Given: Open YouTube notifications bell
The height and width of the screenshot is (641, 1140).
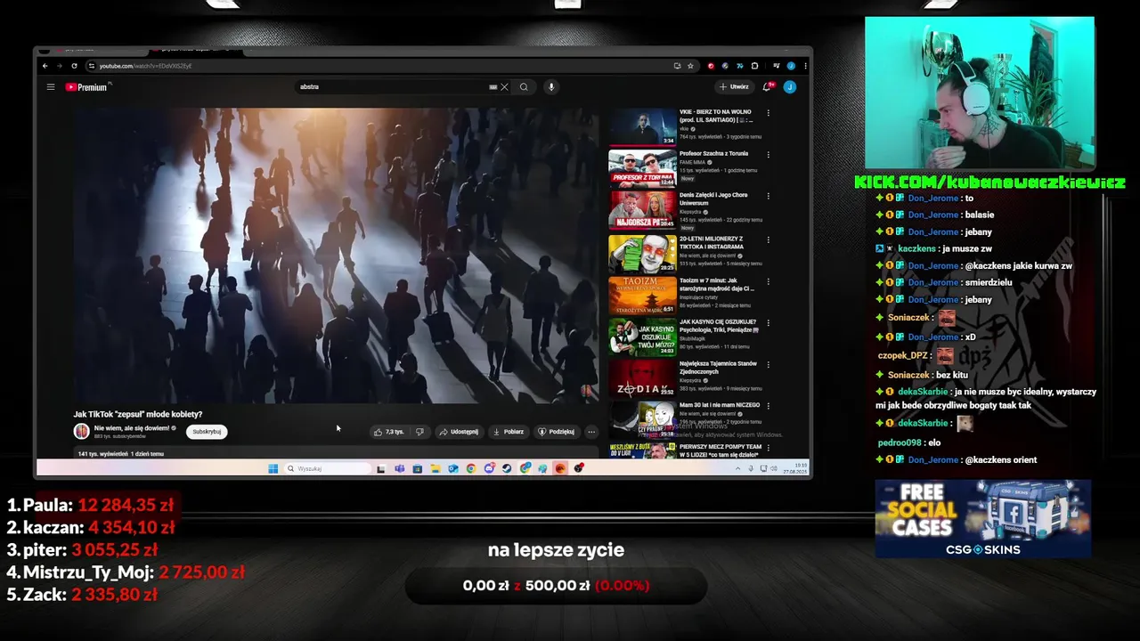Looking at the screenshot, I should coord(768,86).
